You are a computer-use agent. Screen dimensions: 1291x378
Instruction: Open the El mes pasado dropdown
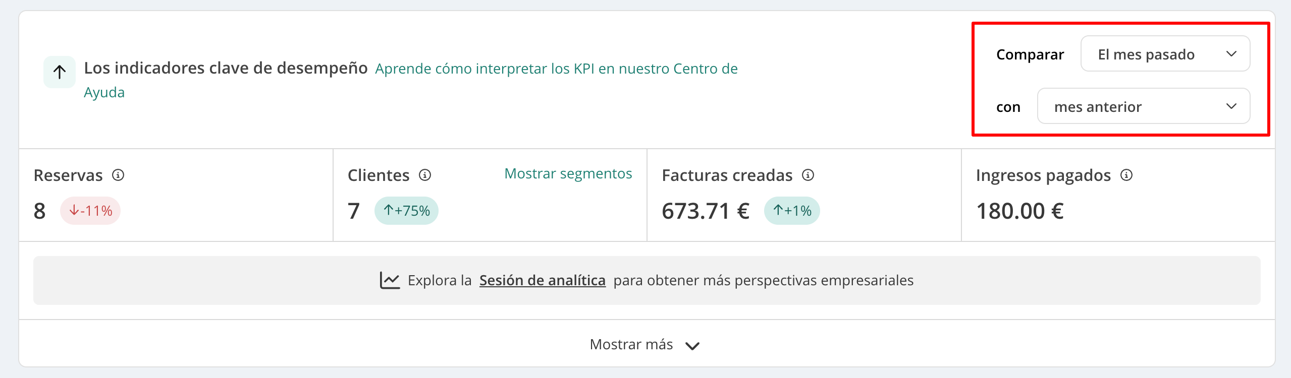(1165, 53)
